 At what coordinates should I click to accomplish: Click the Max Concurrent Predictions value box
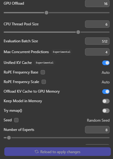[97, 52]
